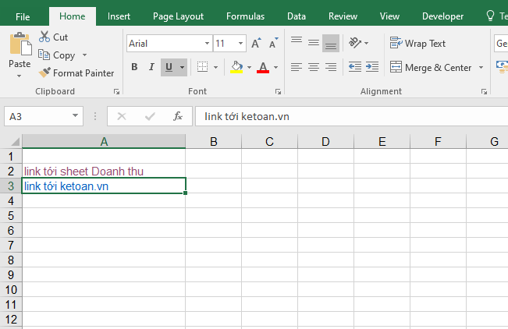Open Alignment settings dialog launcher
Image resolution: width=508 pixels, height=329 pixels.
click(484, 92)
